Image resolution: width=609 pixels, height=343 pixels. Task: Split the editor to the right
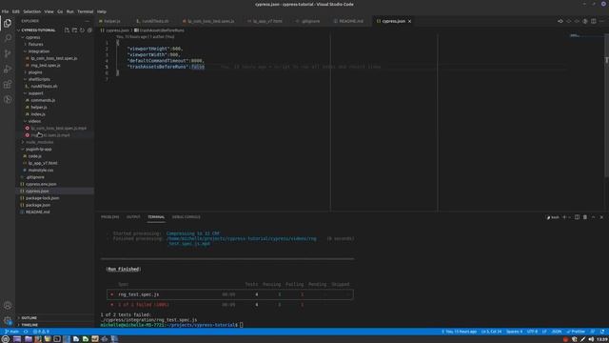(594, 21)
